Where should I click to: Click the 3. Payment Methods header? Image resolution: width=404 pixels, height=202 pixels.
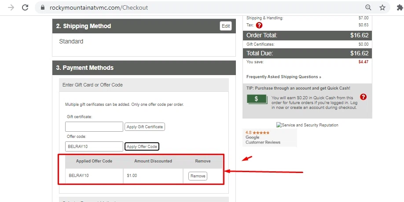coord(144,68)
